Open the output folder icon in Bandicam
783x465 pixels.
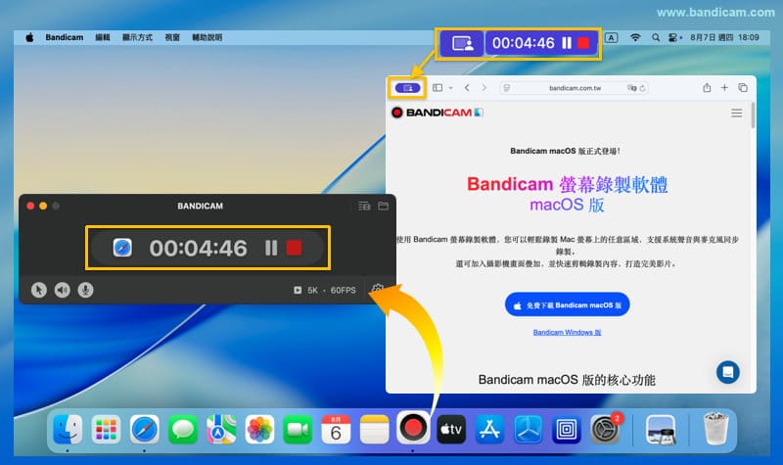point(383,206)
